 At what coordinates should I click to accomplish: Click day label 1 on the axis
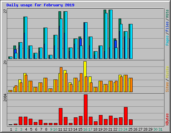11,129
